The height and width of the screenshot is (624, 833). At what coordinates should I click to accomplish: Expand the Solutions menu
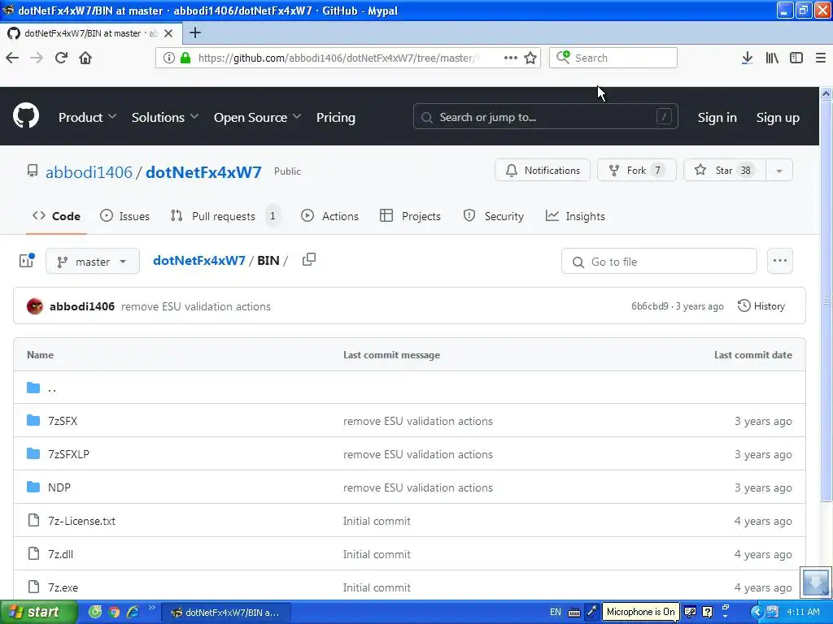164,117
